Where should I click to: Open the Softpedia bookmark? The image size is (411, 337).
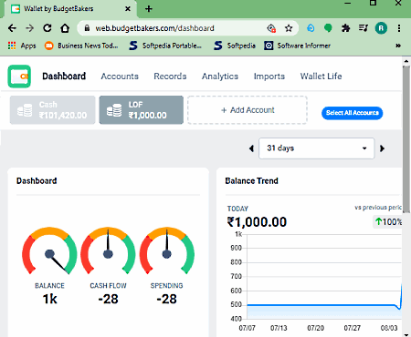click(x=235, y=46)
